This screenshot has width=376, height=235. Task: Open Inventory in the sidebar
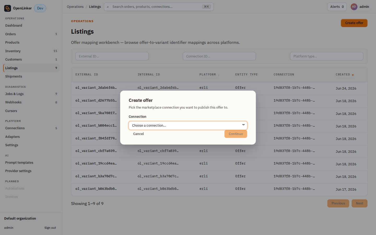(x=31, y=51)
